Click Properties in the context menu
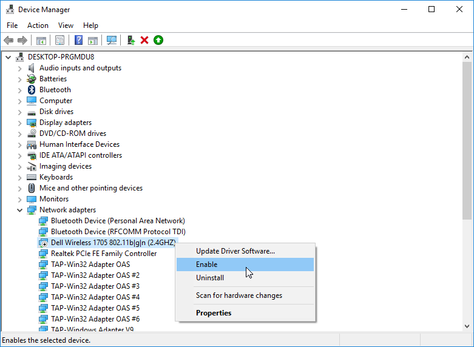Viewport: 474px width, 347px height. click(x=214, y=313)
